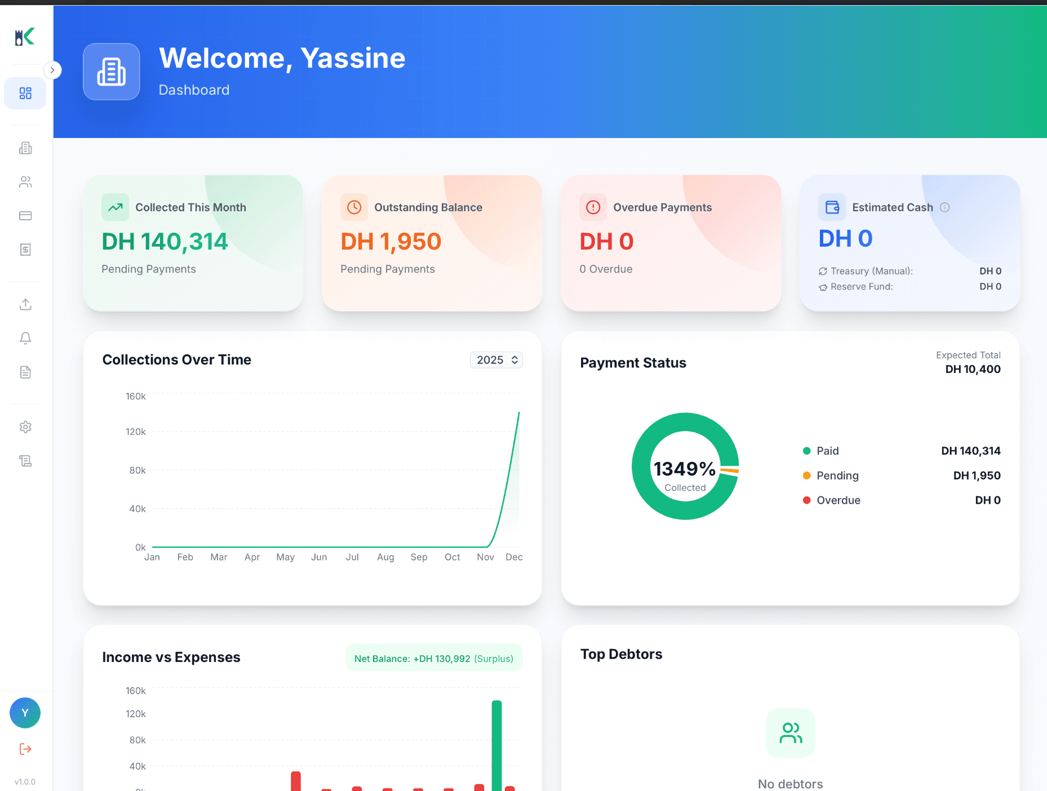Click the Net Balance surplus badge
The width and height of the screenshot is (1047, 791).
(433, 658)
